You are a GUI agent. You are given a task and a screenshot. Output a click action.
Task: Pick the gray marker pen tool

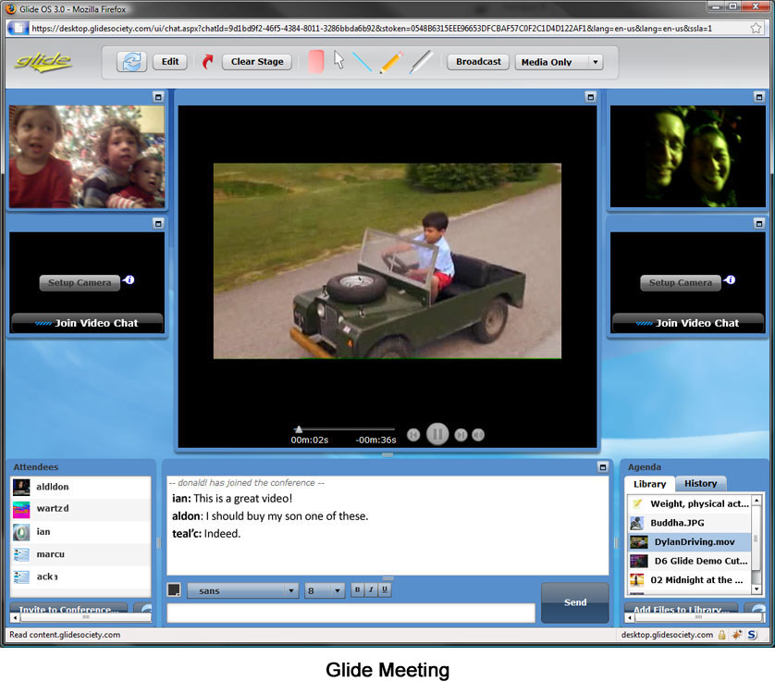pos(421,62)
